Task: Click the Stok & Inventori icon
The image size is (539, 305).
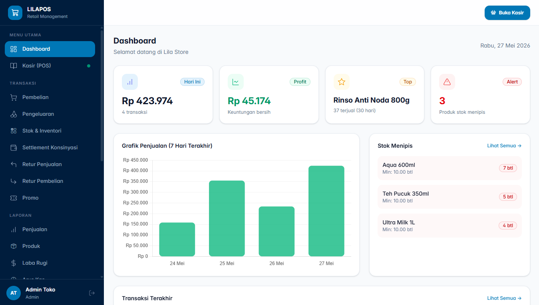Action: pos(14,131)
